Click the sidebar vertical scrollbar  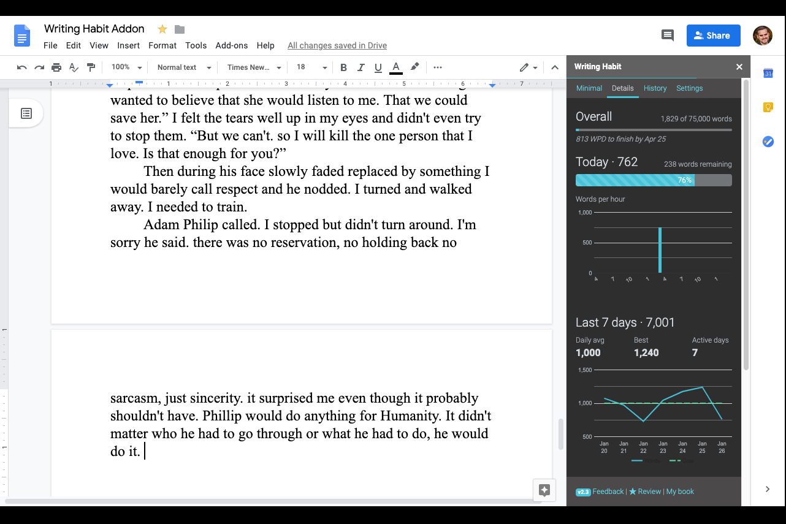[x=746, y=224]
